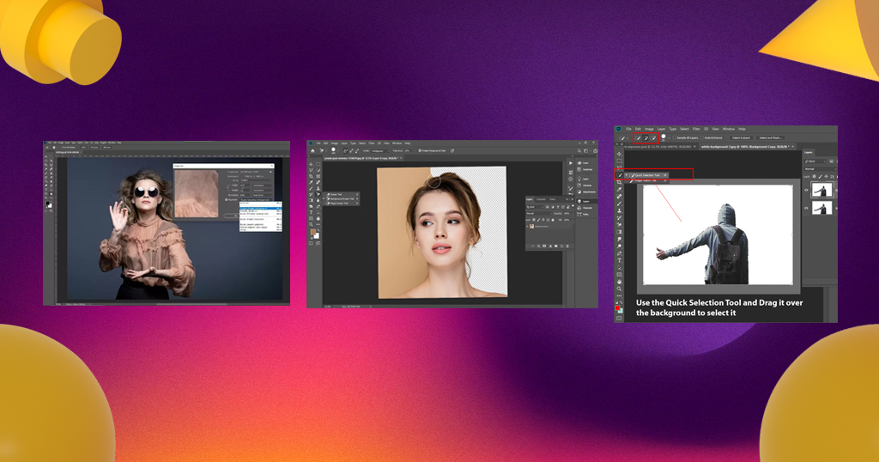The height and width of the screenshot is (462, 879).
Task: Open Libraries panel icon in middle screenshot
Action: click(x=579, y=185)
